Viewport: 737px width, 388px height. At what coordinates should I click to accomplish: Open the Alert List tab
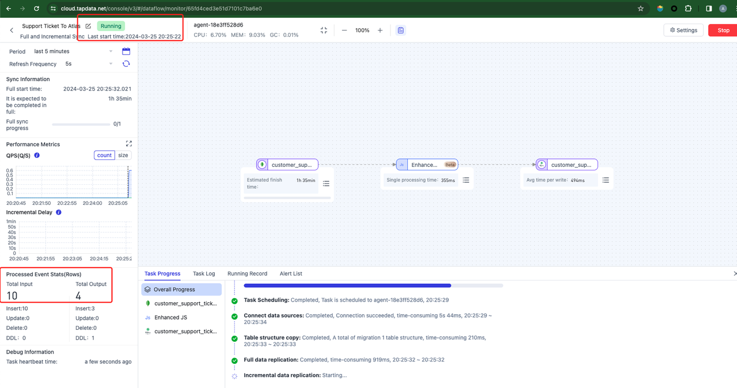tap(291, 273)
